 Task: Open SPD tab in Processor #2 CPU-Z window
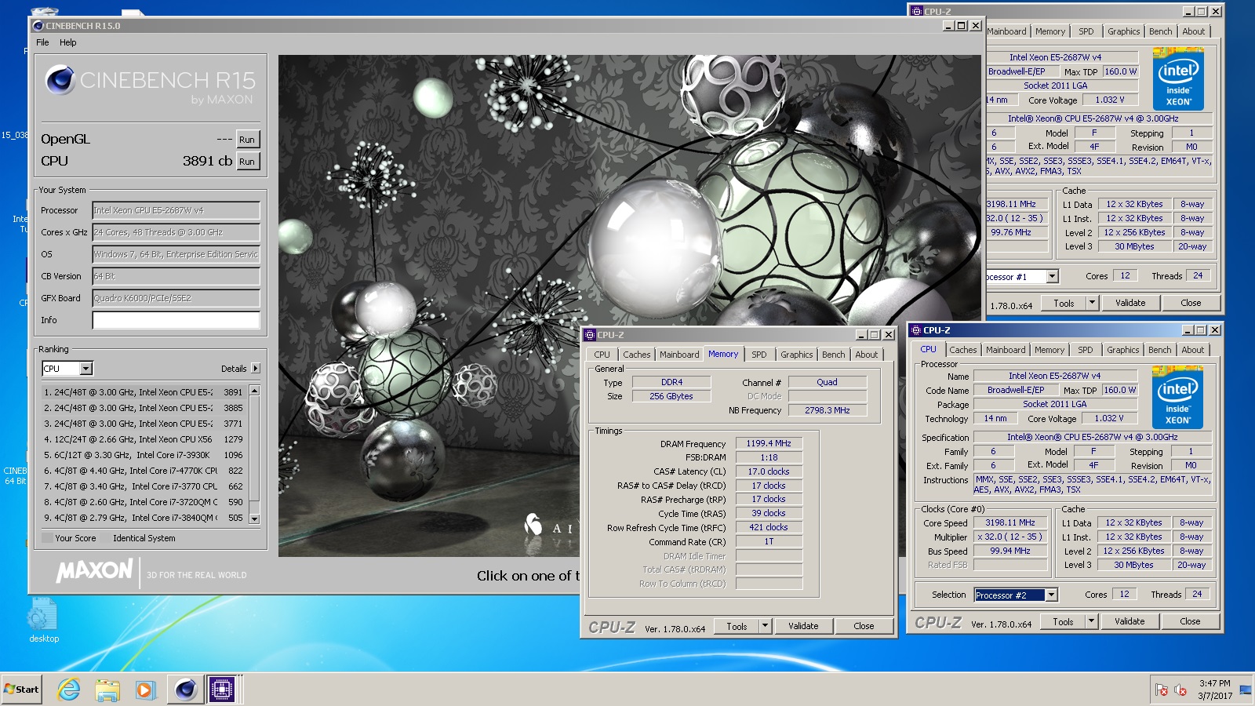1086,350
